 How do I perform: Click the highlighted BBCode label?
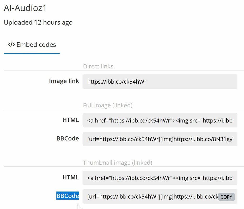pos(68,196)
